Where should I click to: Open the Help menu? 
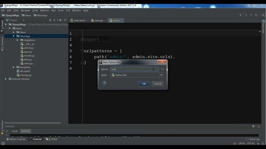(86, 10)
